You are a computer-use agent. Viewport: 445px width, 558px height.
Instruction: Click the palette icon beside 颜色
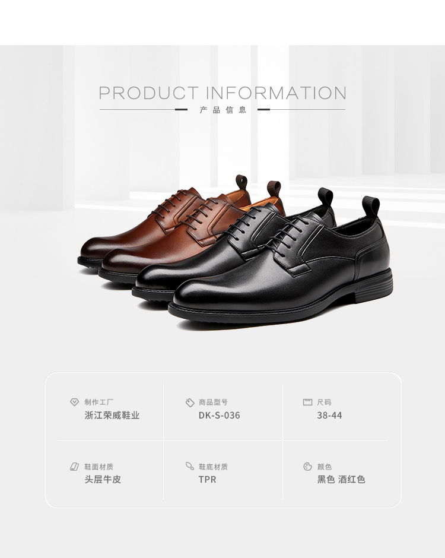coord(307,467)
